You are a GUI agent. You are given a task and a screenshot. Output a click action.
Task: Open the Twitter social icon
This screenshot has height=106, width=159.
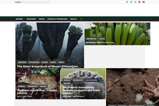(x=131, y=2)
